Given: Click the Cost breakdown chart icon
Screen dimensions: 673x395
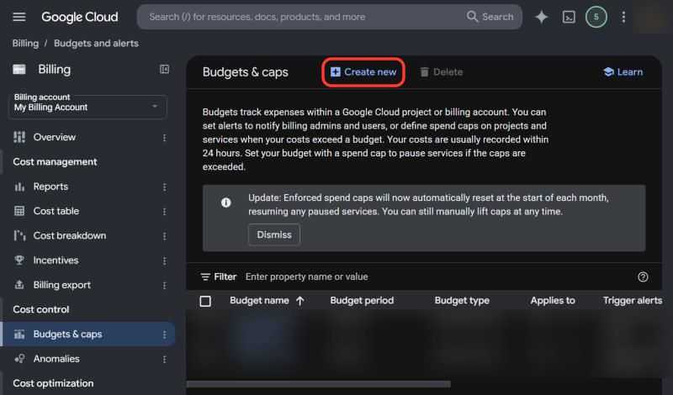Looking at the screenshot, I should point(19,235).
